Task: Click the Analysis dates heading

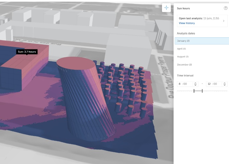Action: [x=186, y=34]
